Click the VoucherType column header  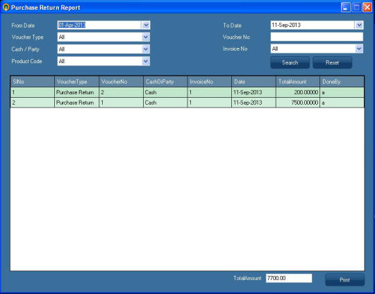[x=76, y=82]
